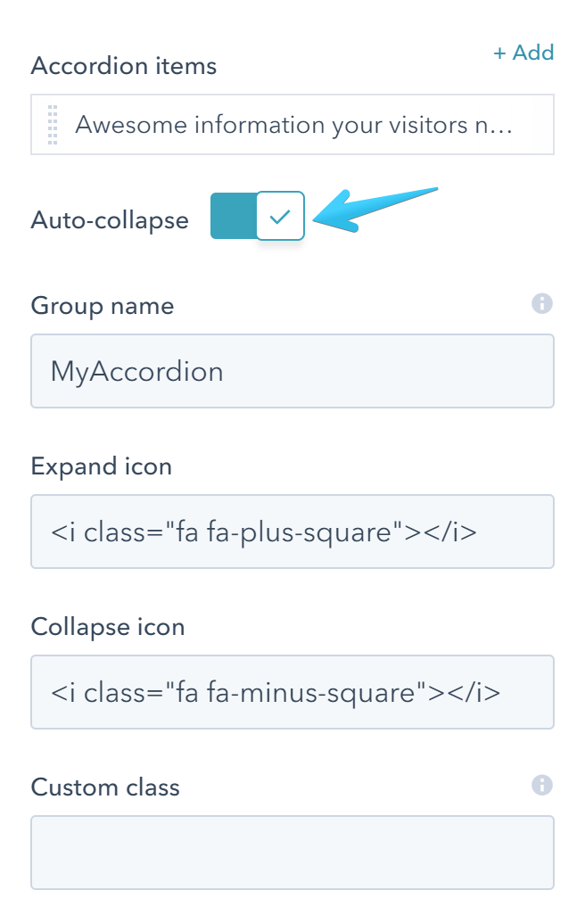Click the Group name label

click(x=103, y=306)
